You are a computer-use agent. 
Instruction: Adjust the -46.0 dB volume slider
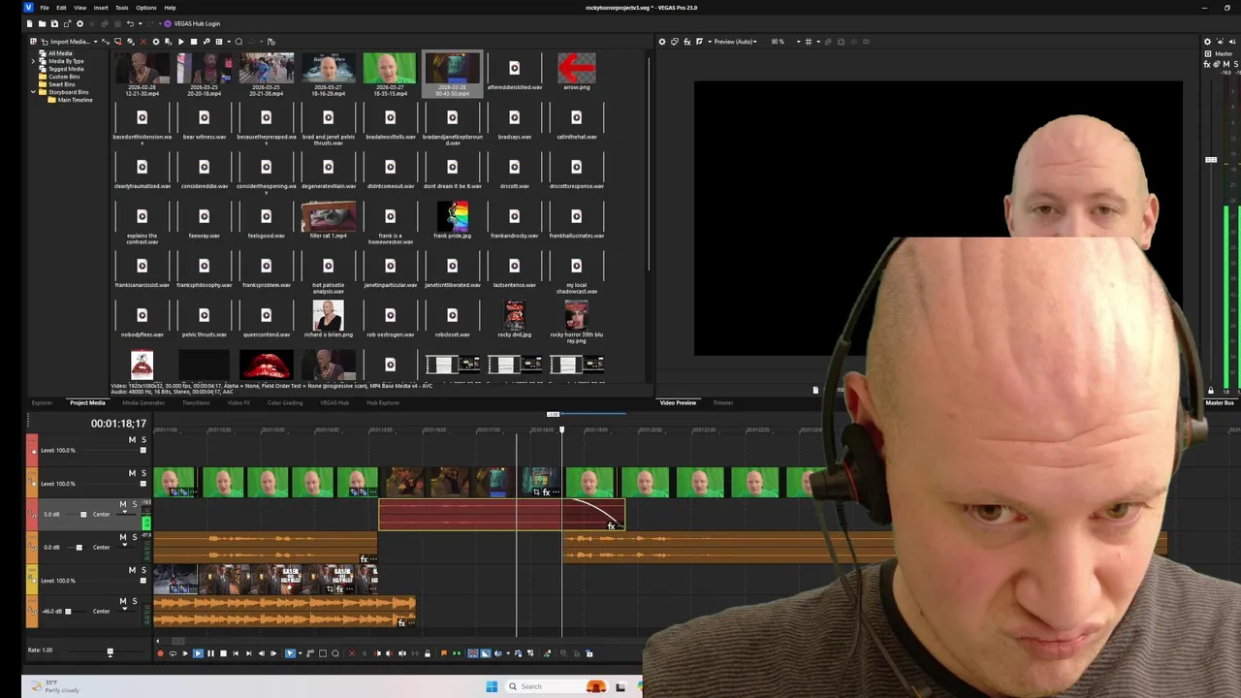pos(68,612)
